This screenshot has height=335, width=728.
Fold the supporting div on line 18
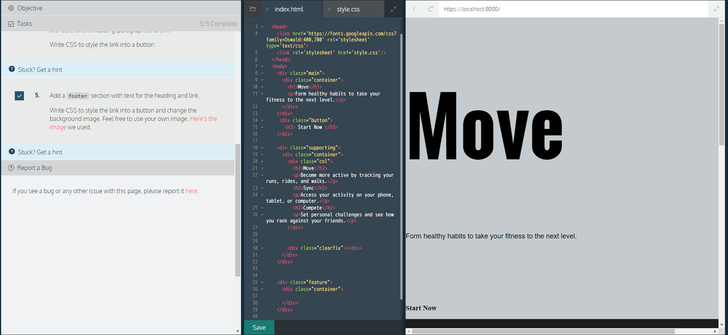262,148
